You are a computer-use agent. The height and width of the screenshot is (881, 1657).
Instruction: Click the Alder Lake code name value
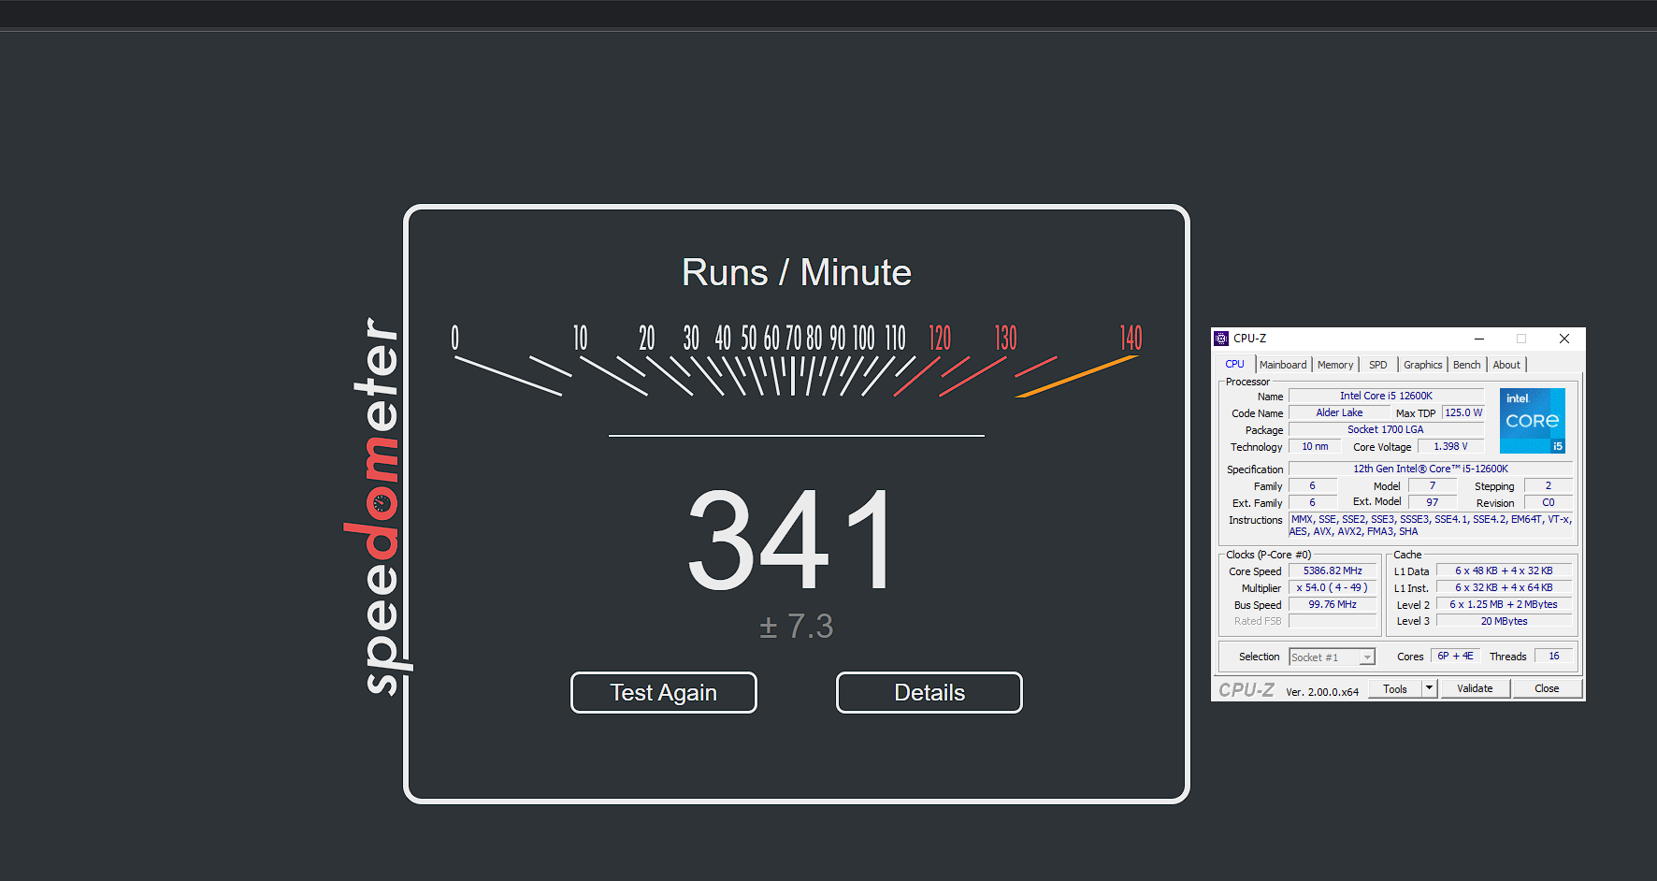[x=1339, y=413]
